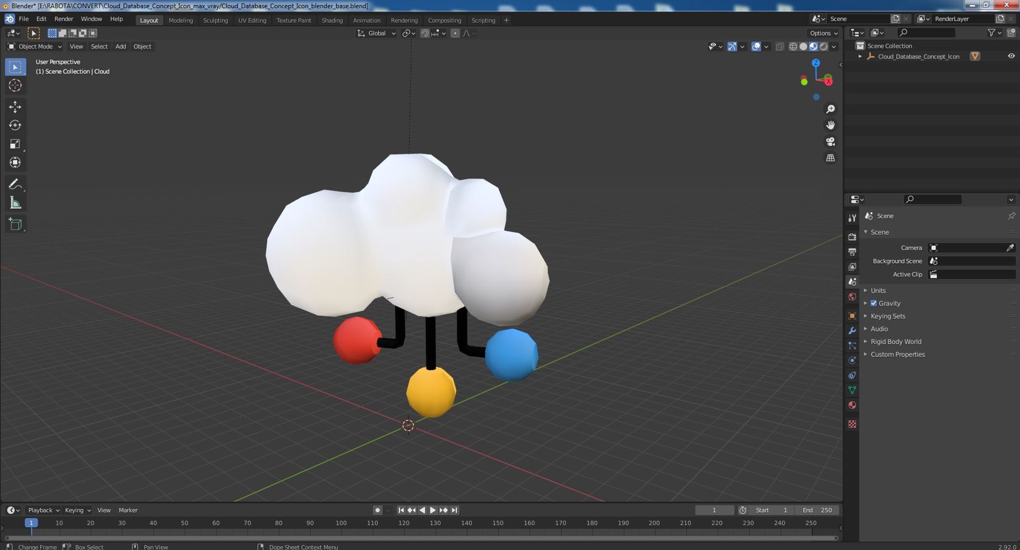The height and width of the screenshot is (550, 1020).
Task: Switch to the UV Editing workspace tab
Action: coord(252,20)
